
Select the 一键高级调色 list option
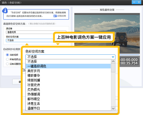[x=68, y=66]
